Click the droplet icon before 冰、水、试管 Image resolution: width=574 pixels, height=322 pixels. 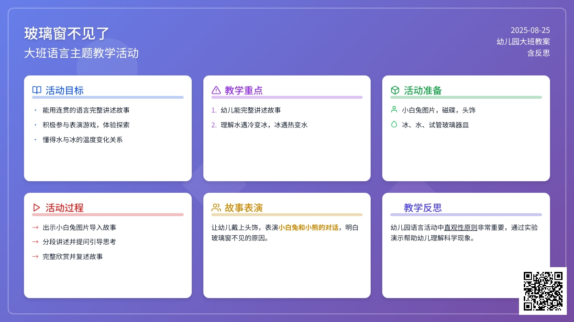[394, 125]
